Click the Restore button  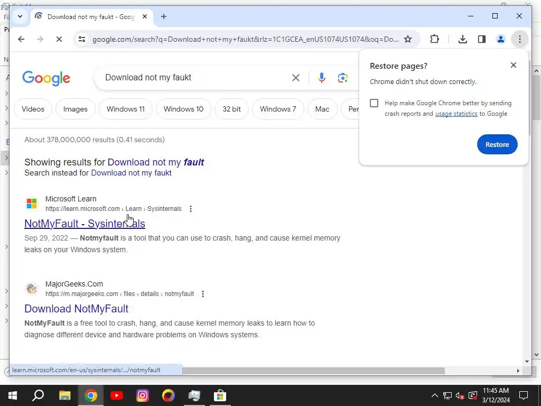[x=497, y=144]
